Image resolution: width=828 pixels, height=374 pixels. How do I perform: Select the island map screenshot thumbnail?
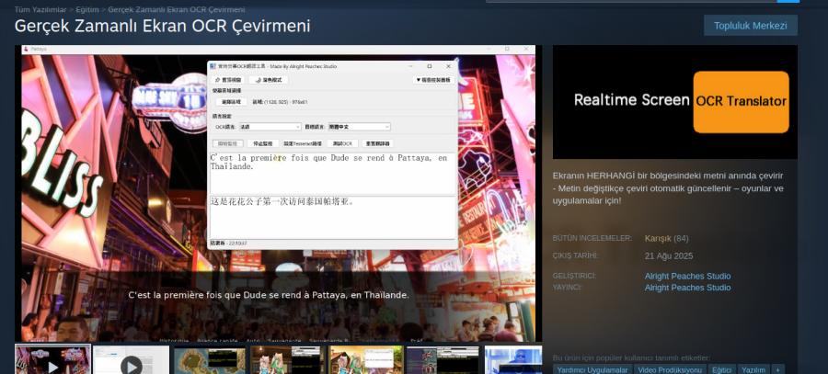click(x=210, y=360)
